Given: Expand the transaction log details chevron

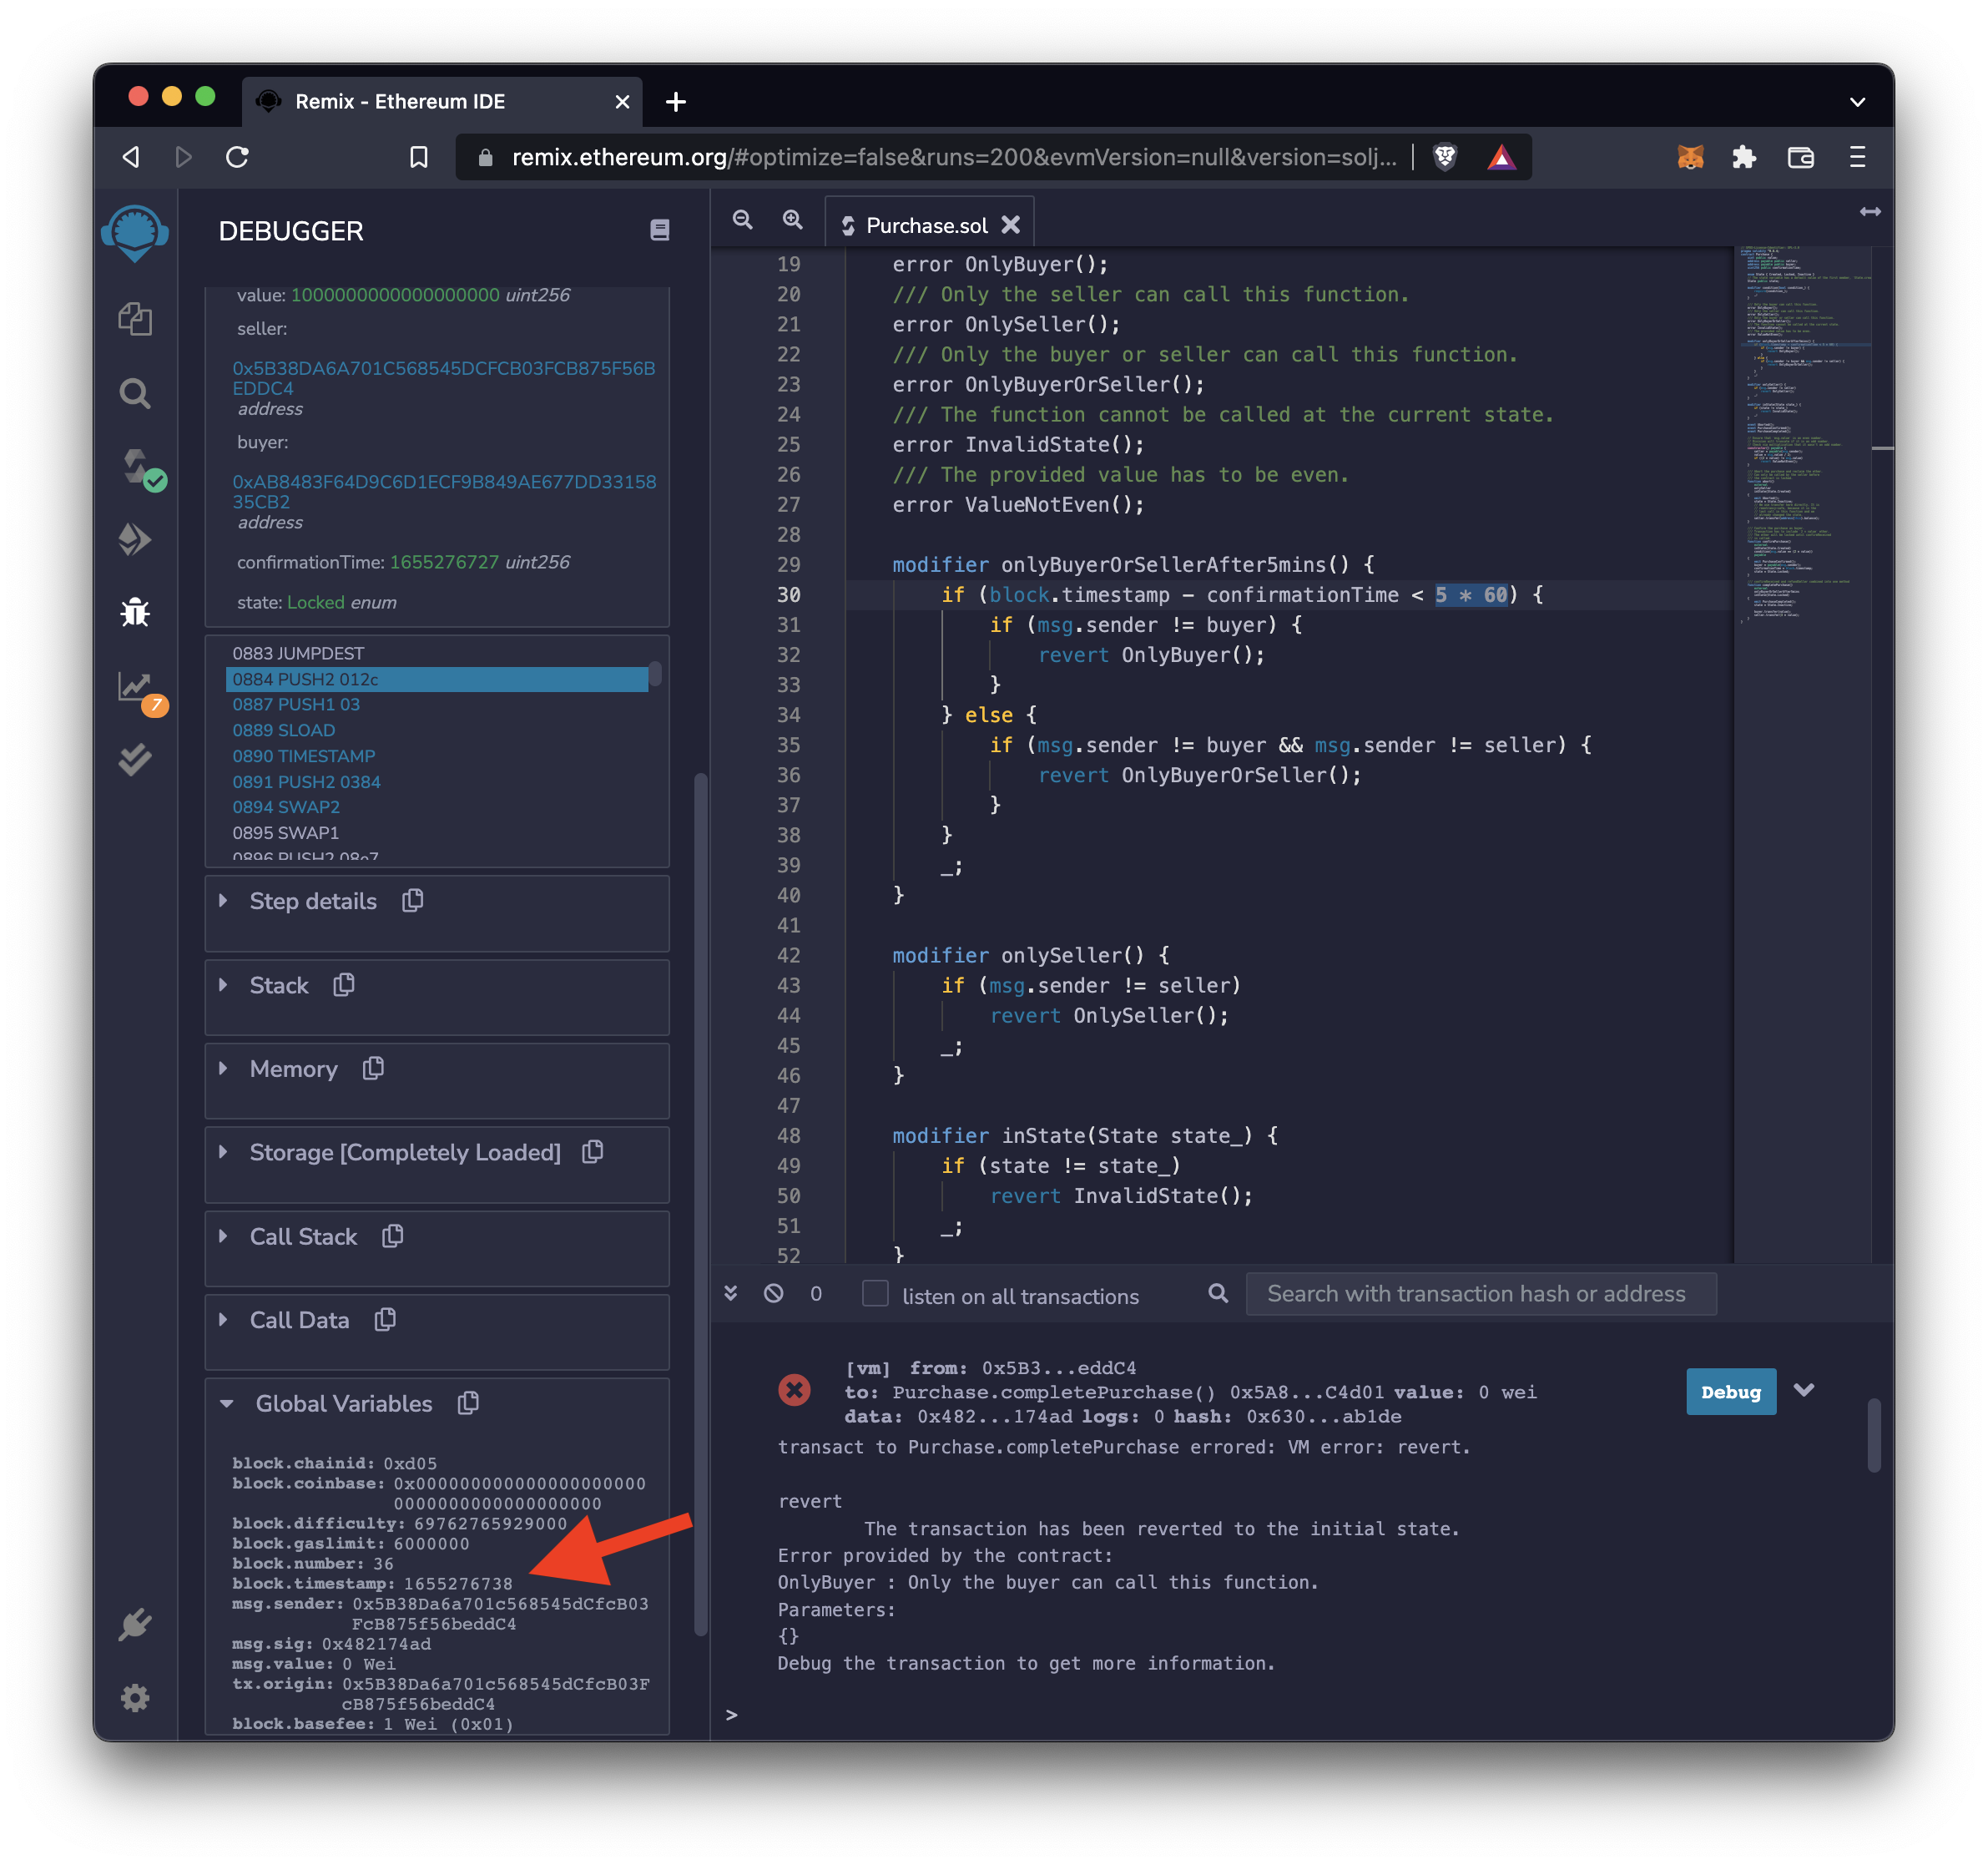Looking at the screenshot, I should [1803, 1390].
